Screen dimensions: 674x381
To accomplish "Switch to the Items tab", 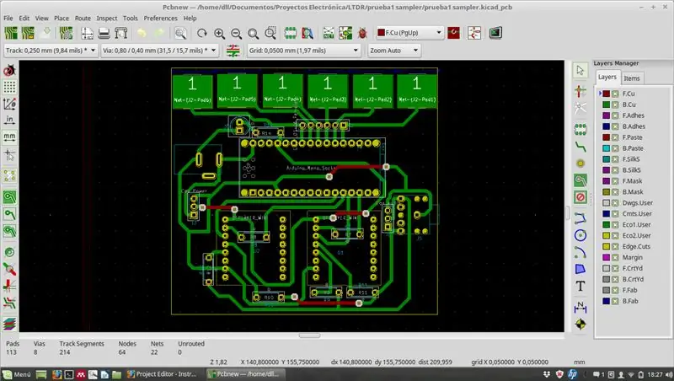I will (x=631, y=78).
